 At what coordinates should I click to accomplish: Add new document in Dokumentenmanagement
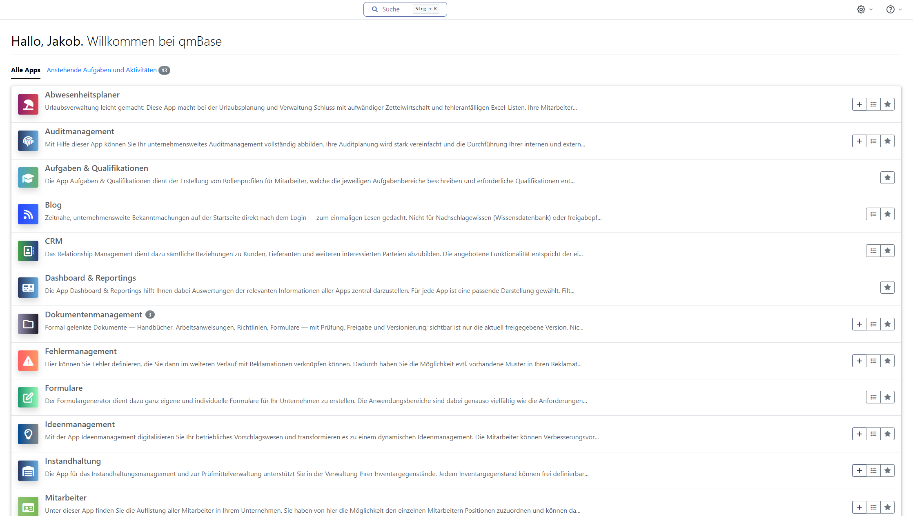point(860,324)
